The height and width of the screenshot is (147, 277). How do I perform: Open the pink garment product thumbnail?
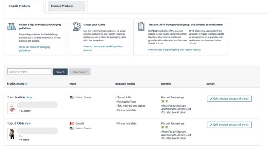click(x=12, y=108)
